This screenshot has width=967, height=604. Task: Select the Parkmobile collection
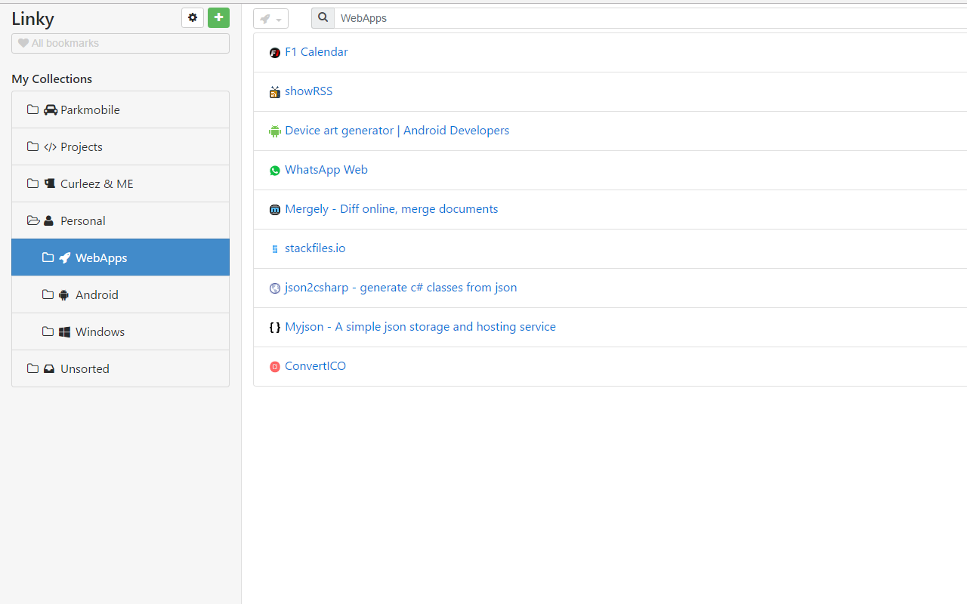[x=120, y=109]
